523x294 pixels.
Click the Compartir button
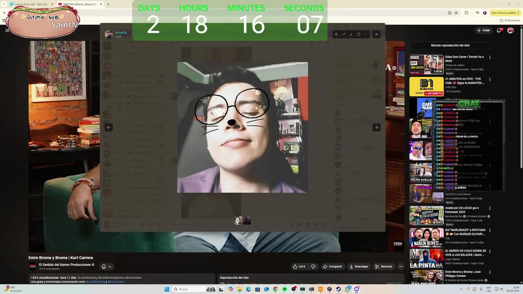(x=332, y=267)
